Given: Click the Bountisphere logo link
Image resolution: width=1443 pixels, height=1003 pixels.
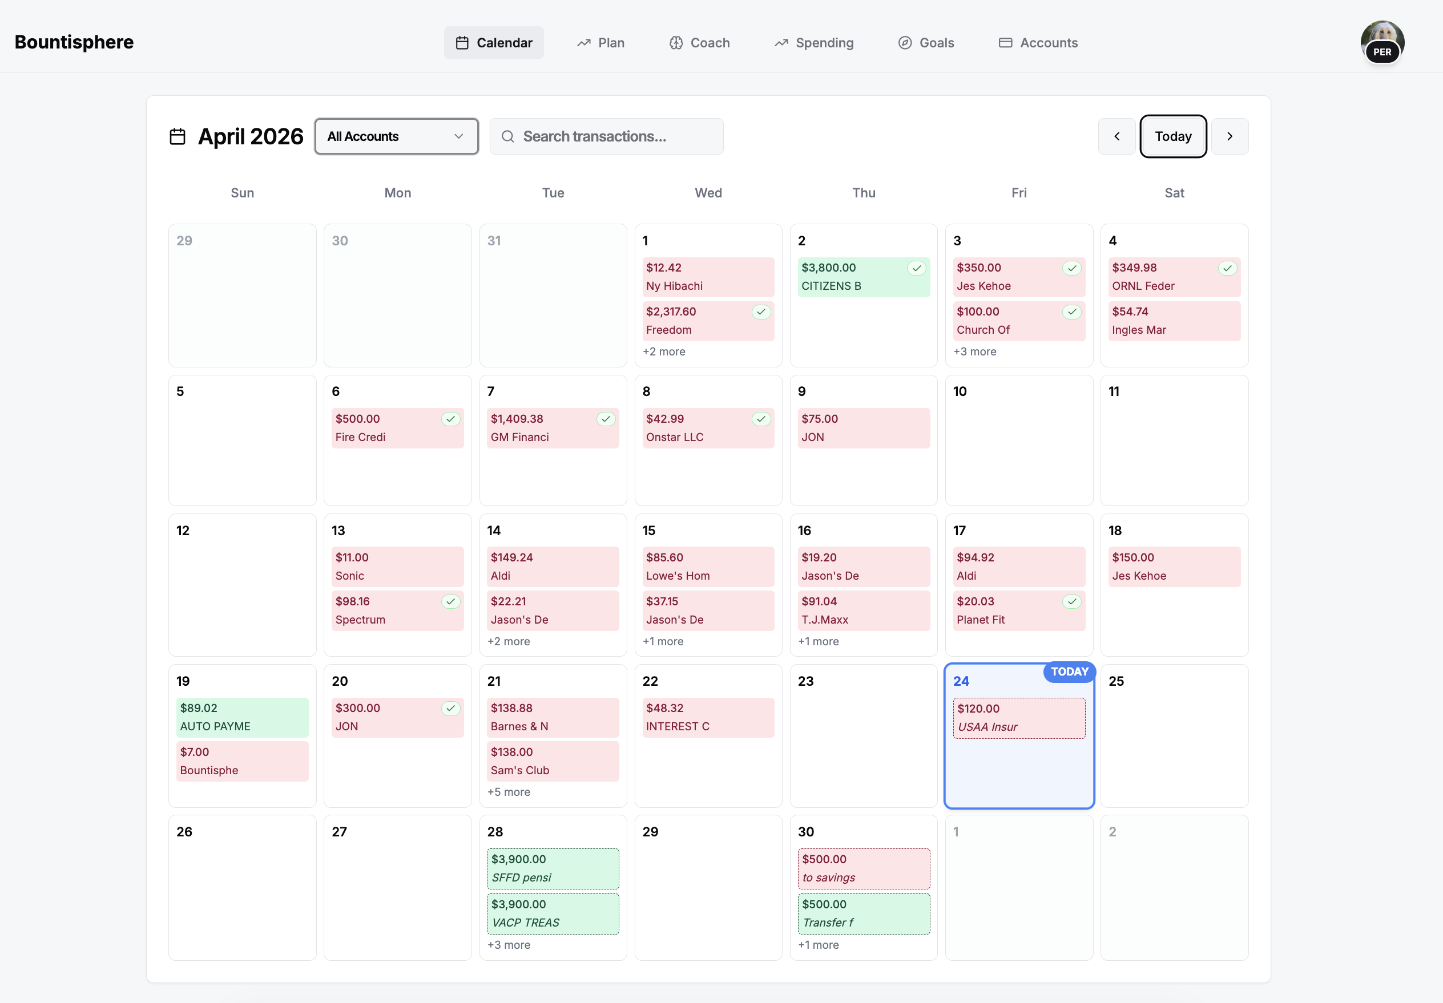Looking at the screenshot, I should click(x=74, y=42).
